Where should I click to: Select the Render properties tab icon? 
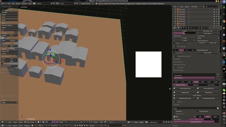tap(178, 28)
